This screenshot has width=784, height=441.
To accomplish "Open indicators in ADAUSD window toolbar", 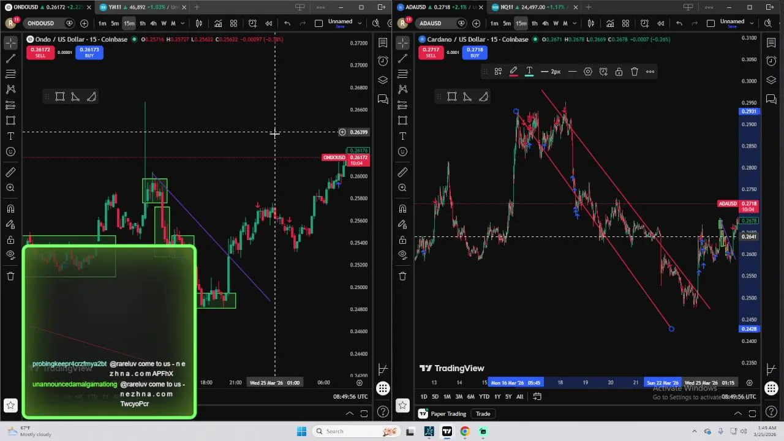I will tap(610, 23).
